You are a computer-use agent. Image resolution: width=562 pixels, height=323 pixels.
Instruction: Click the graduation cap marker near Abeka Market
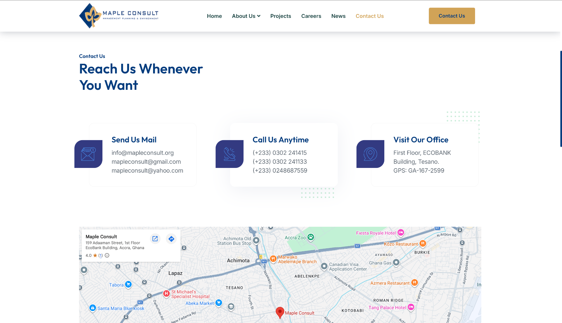click(x=231, y=307)
